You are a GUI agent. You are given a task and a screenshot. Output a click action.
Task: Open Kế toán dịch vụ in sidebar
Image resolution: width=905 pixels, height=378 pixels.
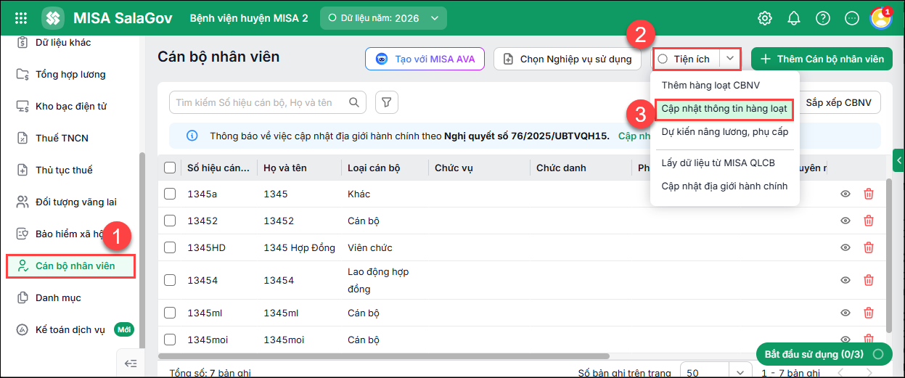coord(71,329)
